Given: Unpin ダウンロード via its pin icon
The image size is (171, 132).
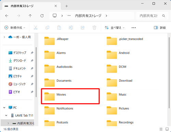Looking at the screenshot, I should (x=32, y=61).
